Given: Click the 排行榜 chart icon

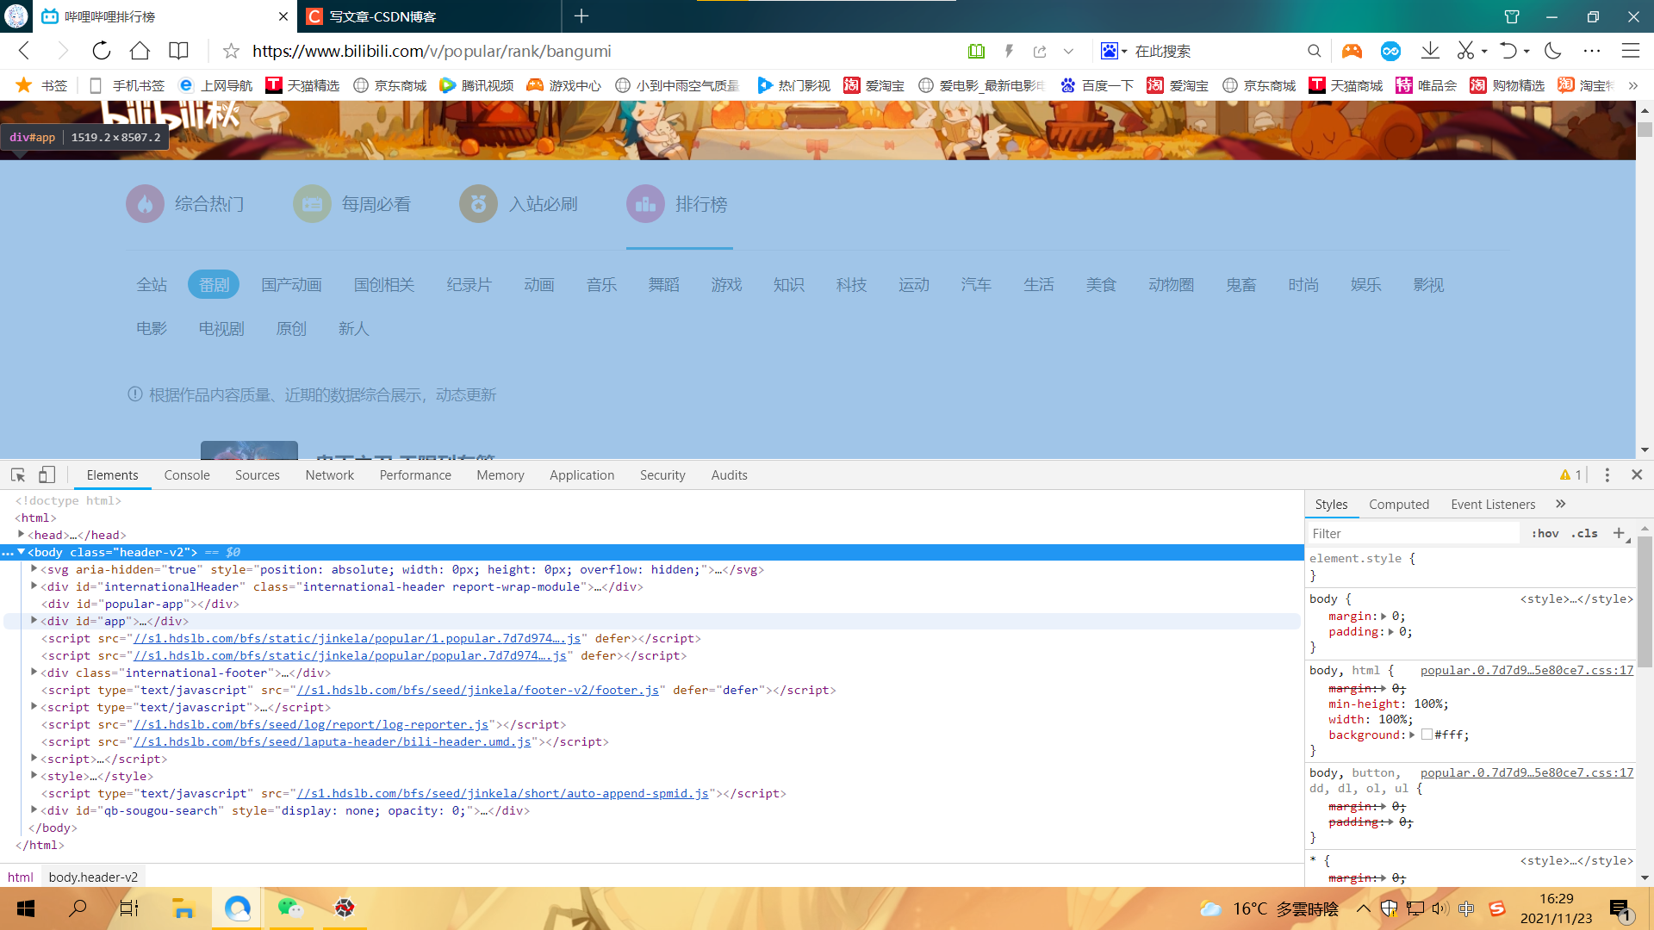Looking at the screenshot, I should pos(645,204).
